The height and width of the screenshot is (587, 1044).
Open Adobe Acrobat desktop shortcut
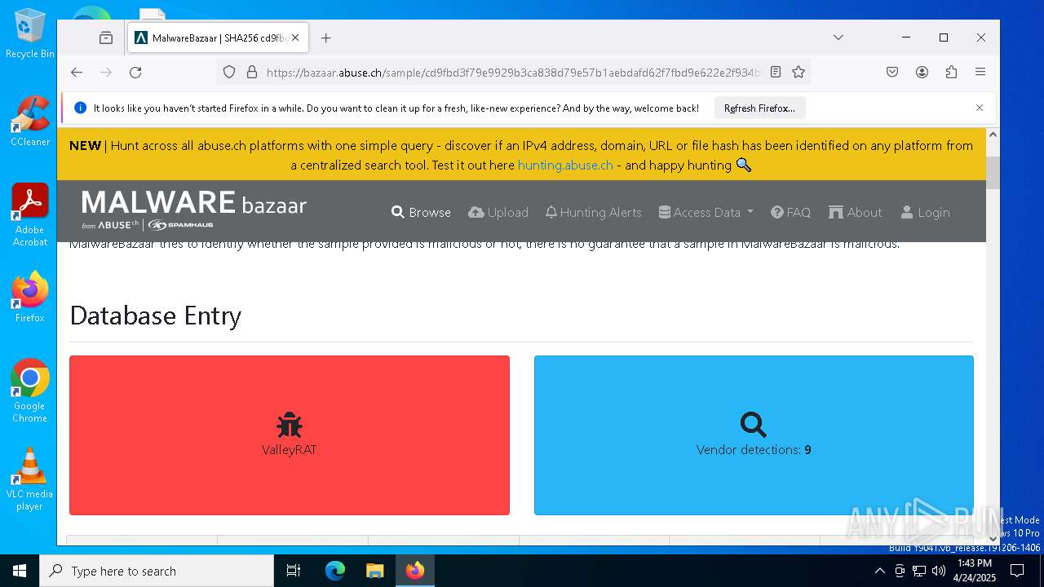(30, 214)
